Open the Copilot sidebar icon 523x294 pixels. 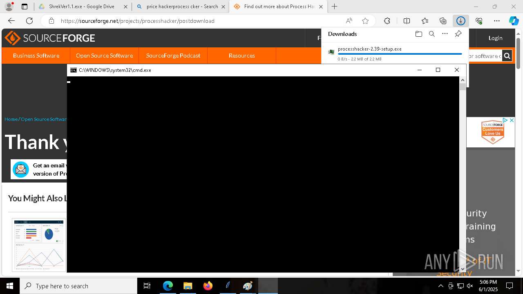514,21
